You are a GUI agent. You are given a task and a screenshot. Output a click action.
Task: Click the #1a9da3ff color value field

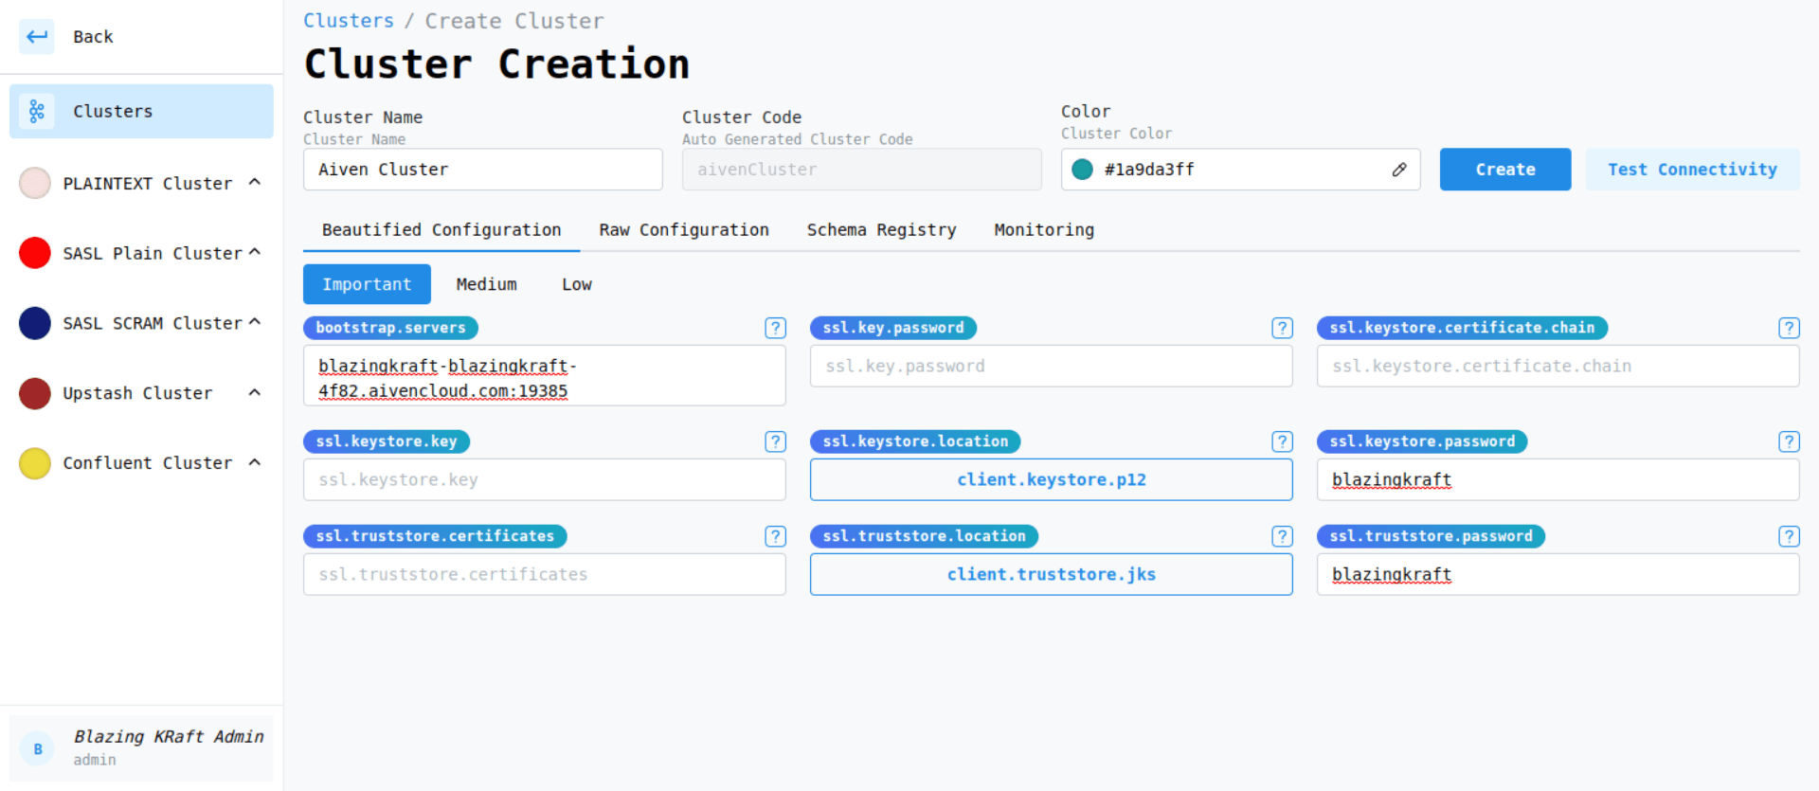(1241, 170)
